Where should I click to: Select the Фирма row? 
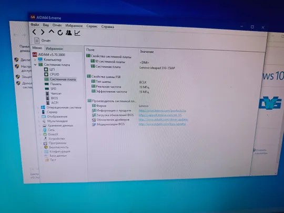coord(99,106)
